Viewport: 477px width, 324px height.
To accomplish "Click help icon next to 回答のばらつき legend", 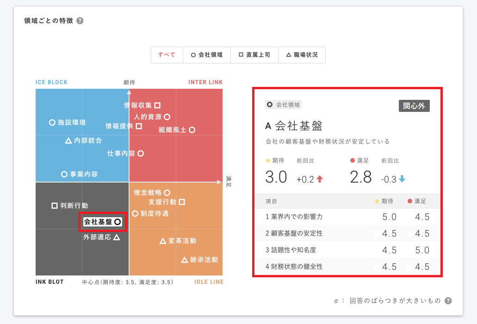I will [448, 301].
